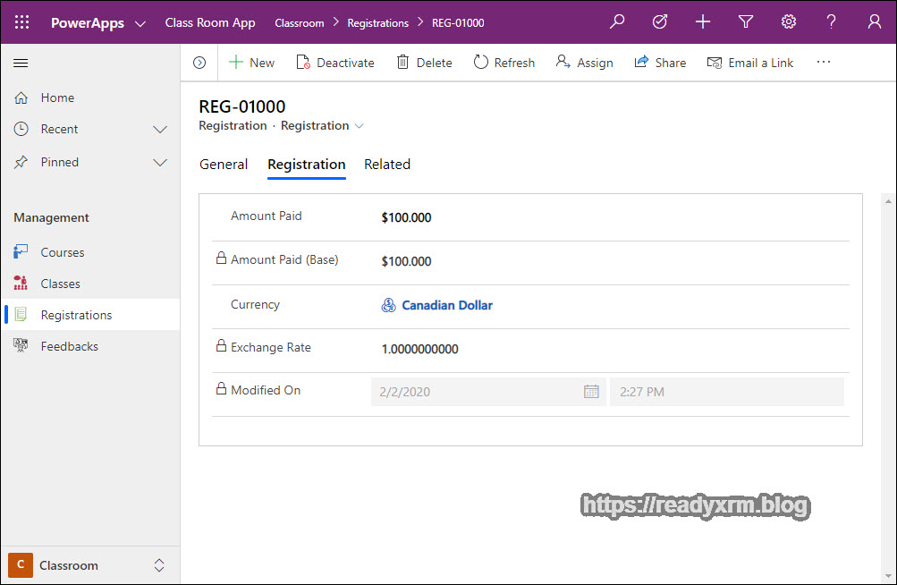Open the more commands ellipsis

(824, 63)
